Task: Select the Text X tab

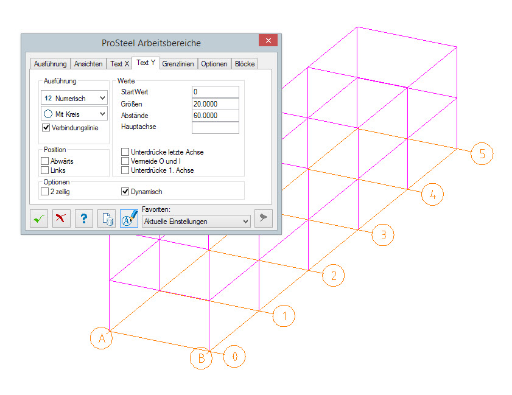Action: tap(119, 64)
